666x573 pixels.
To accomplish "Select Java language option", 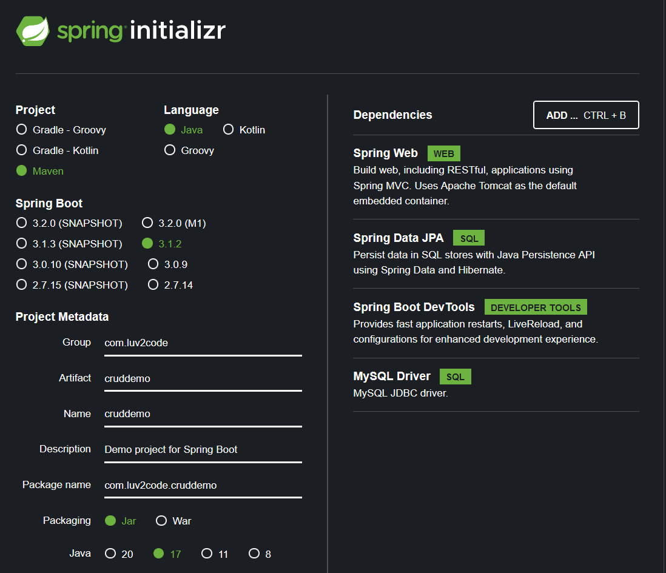I will pos(183,130).
